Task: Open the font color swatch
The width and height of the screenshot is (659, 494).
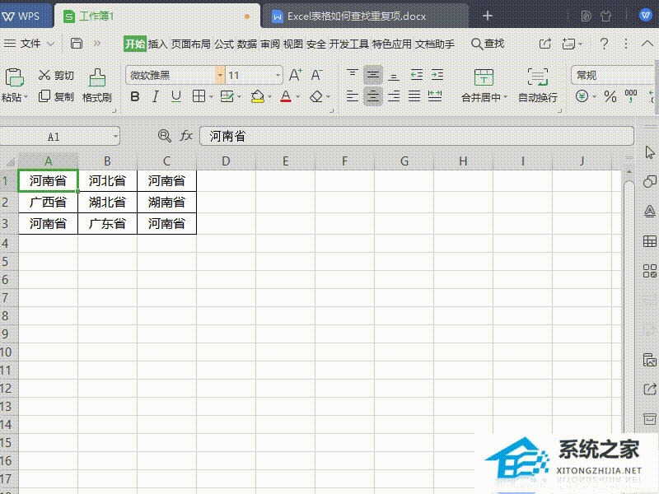Action: pos(287,96)
